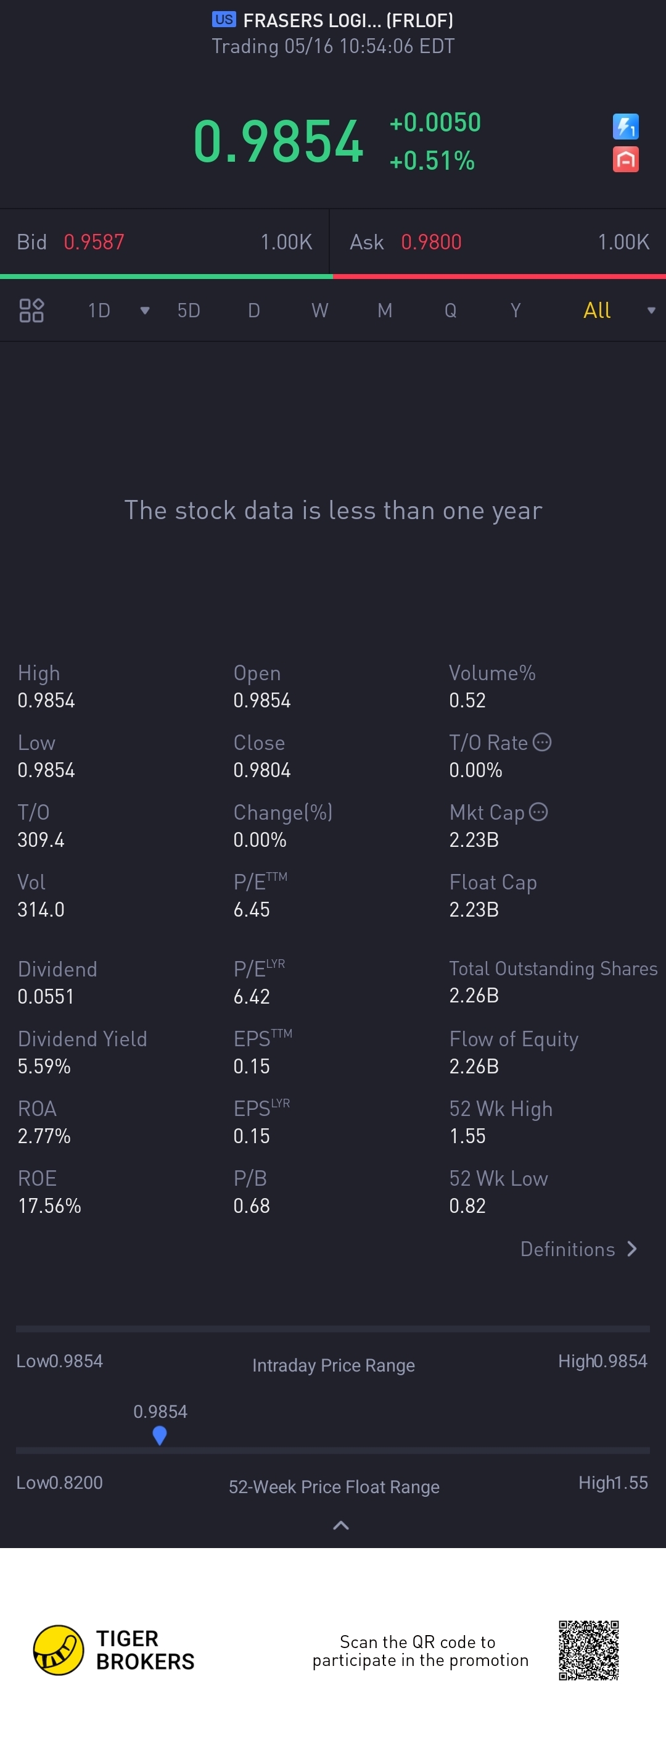Screen dimensions: 666x1753
Task: Expand the All range dropdown arrow
Action: [651, 311]
